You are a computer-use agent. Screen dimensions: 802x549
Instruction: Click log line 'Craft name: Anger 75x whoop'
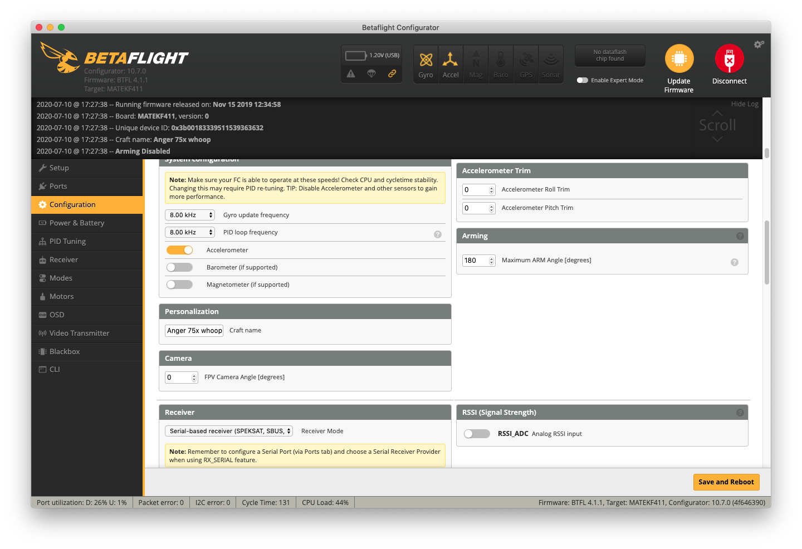coord(124,140)
